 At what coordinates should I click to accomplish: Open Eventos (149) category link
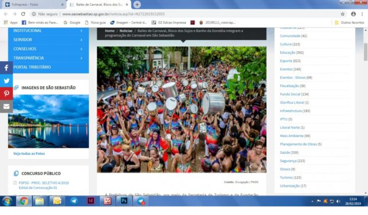290,69
